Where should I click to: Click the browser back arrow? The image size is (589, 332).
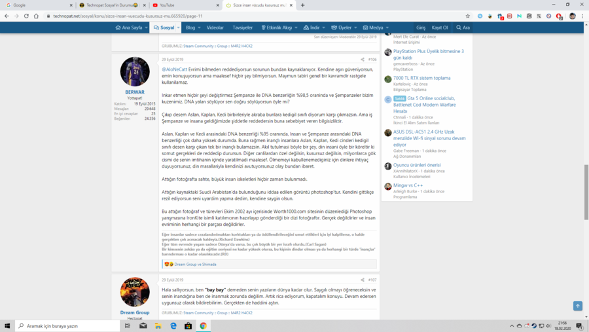[7, 16]
